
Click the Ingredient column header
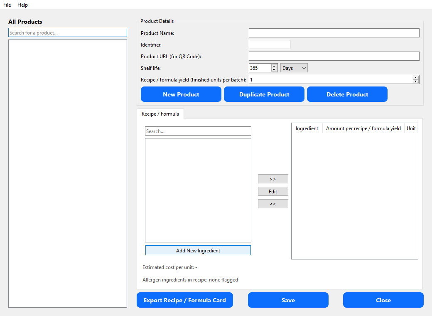307,128
